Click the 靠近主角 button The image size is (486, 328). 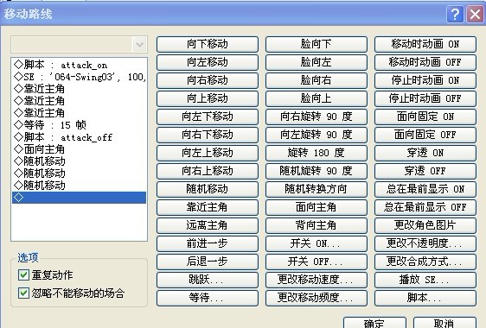(x=208, y=207)
